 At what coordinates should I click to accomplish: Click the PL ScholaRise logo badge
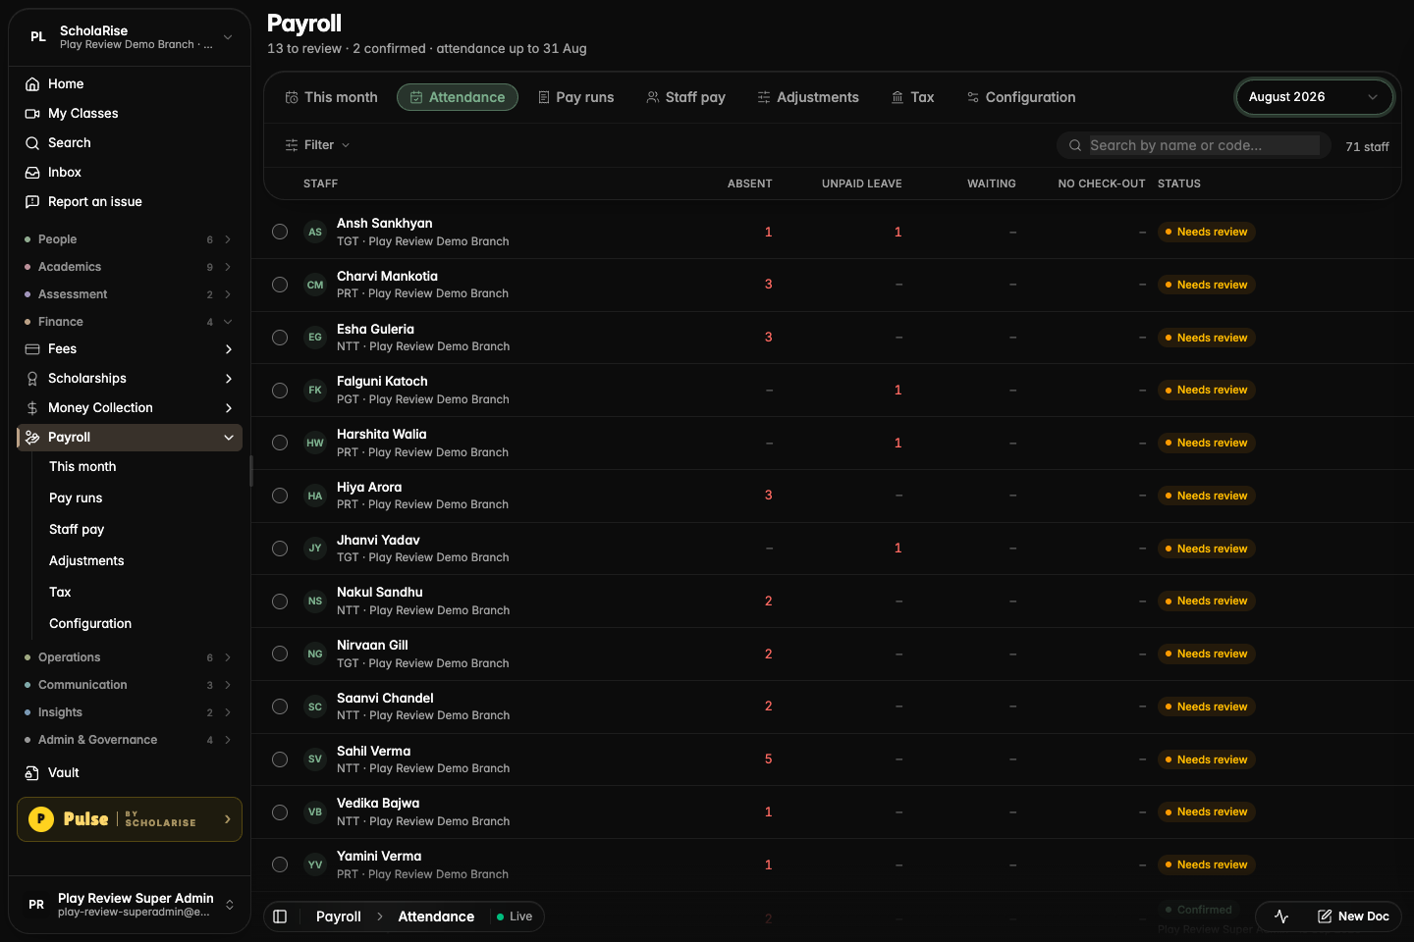click(38, 37)
